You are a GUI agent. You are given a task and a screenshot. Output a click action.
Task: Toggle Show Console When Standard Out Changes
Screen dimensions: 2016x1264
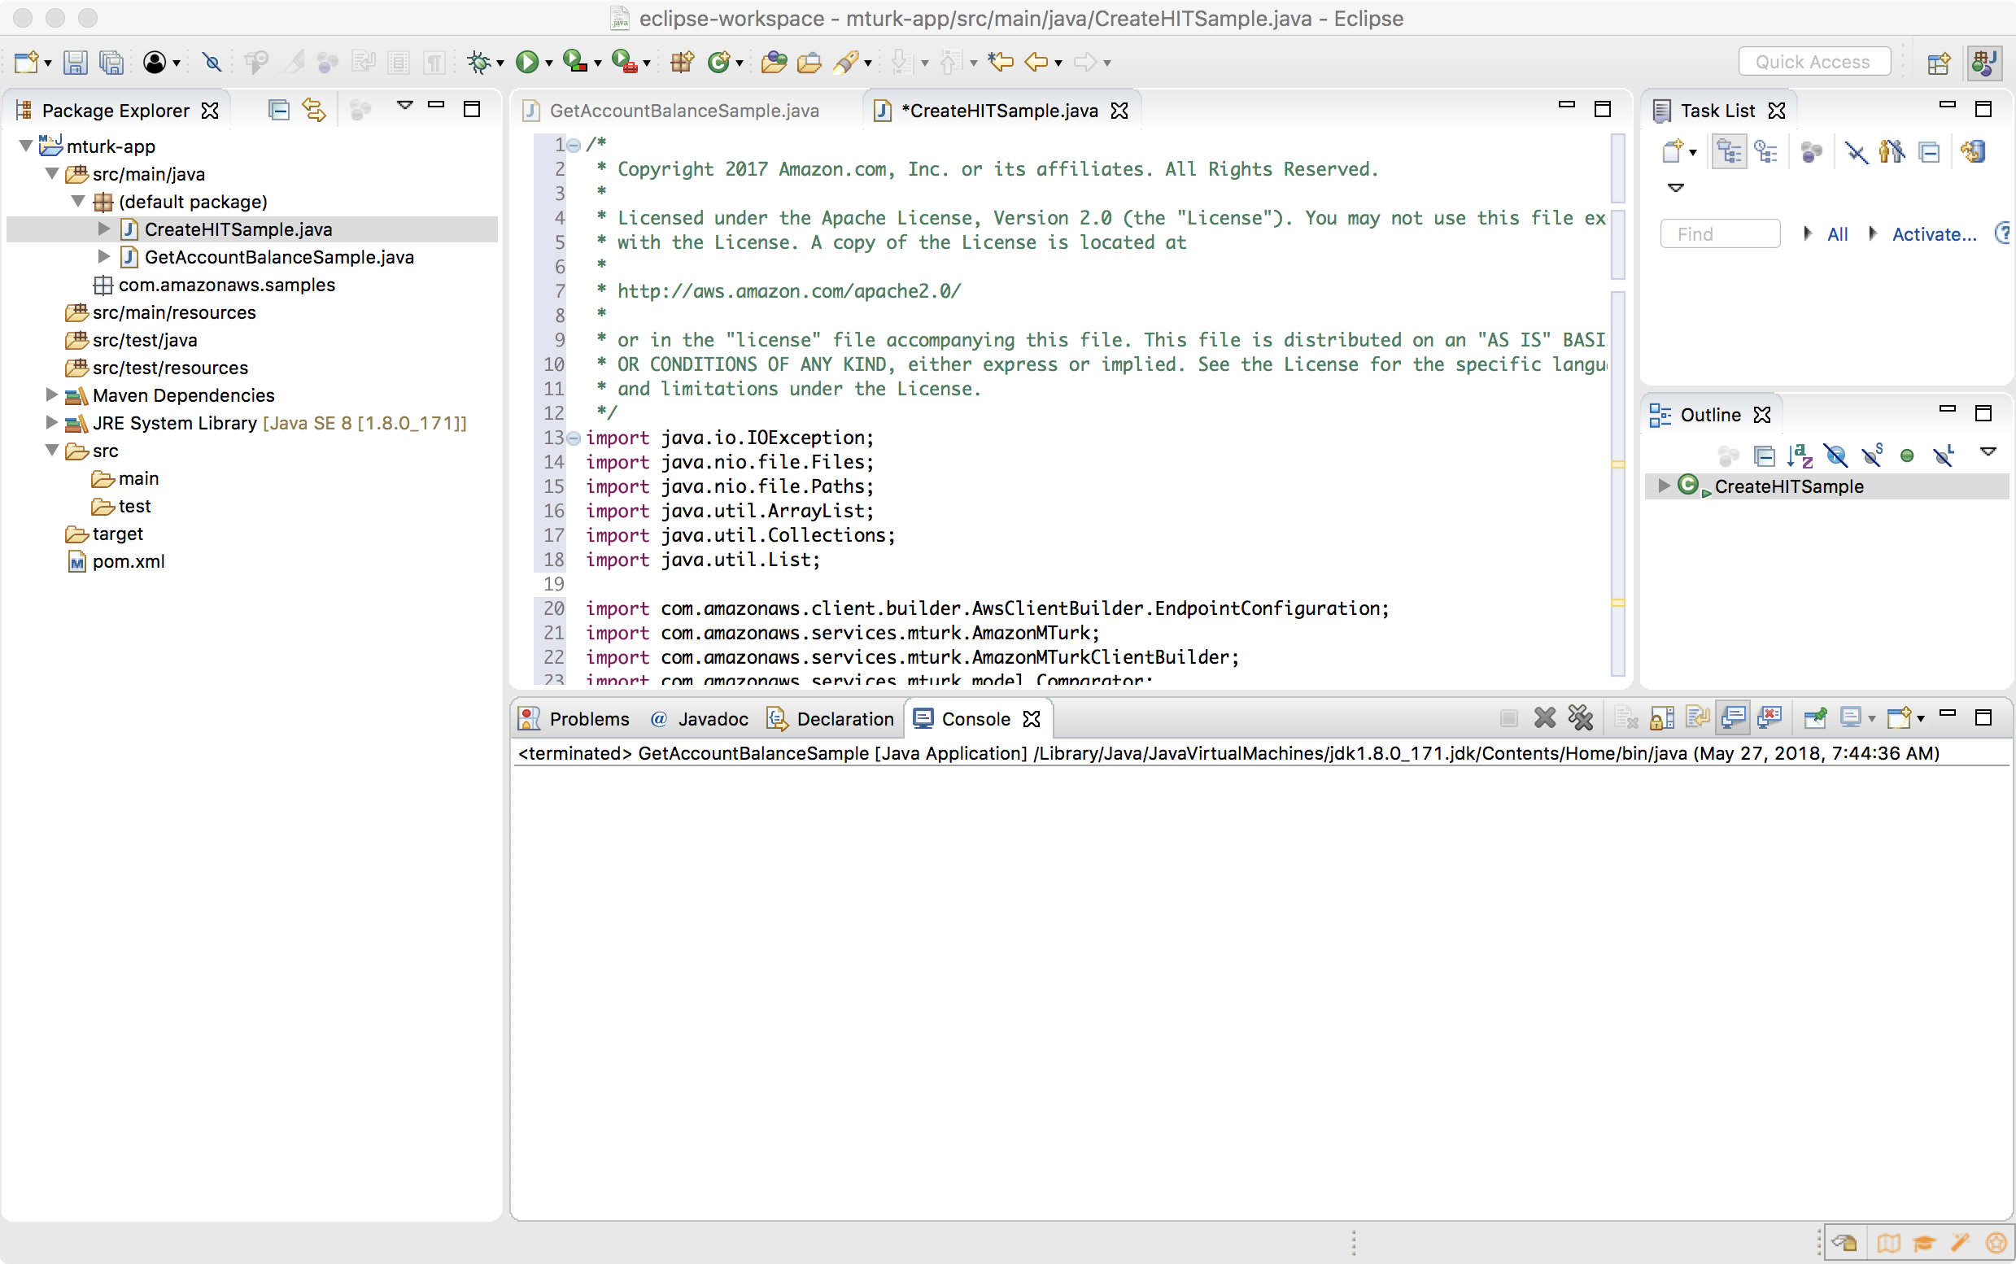tap(1734, 717)
